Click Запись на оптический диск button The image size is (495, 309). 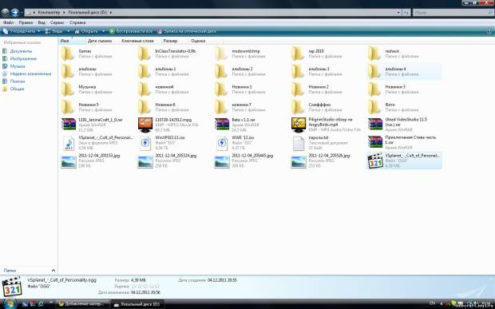[x=187, y=31]
